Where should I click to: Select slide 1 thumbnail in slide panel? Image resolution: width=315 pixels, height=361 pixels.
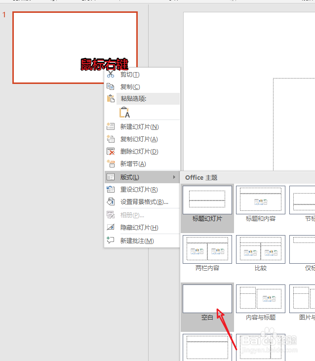click(75, 48)
